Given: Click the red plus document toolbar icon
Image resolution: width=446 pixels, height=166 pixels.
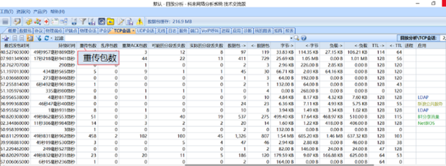Looking at the screenshot, I should pos(46,21).
